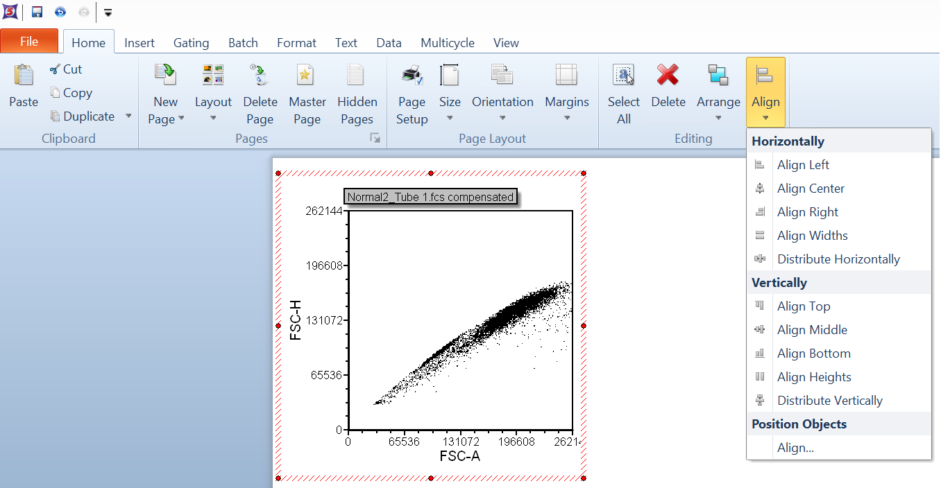This screenshot has width=941, height=488.
Task: Choose Align Center from the menu
Action: point(811,189)
